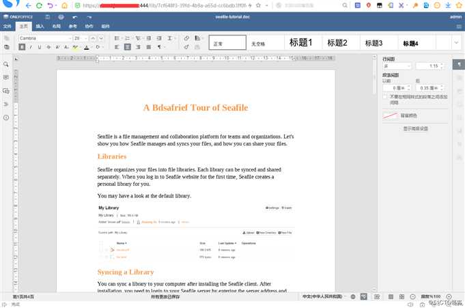Click the highlight color button
Screen dimensions: 465x308
coord(75,47)
